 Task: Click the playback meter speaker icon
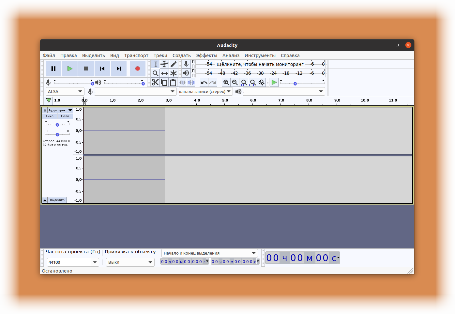(186, 73)
